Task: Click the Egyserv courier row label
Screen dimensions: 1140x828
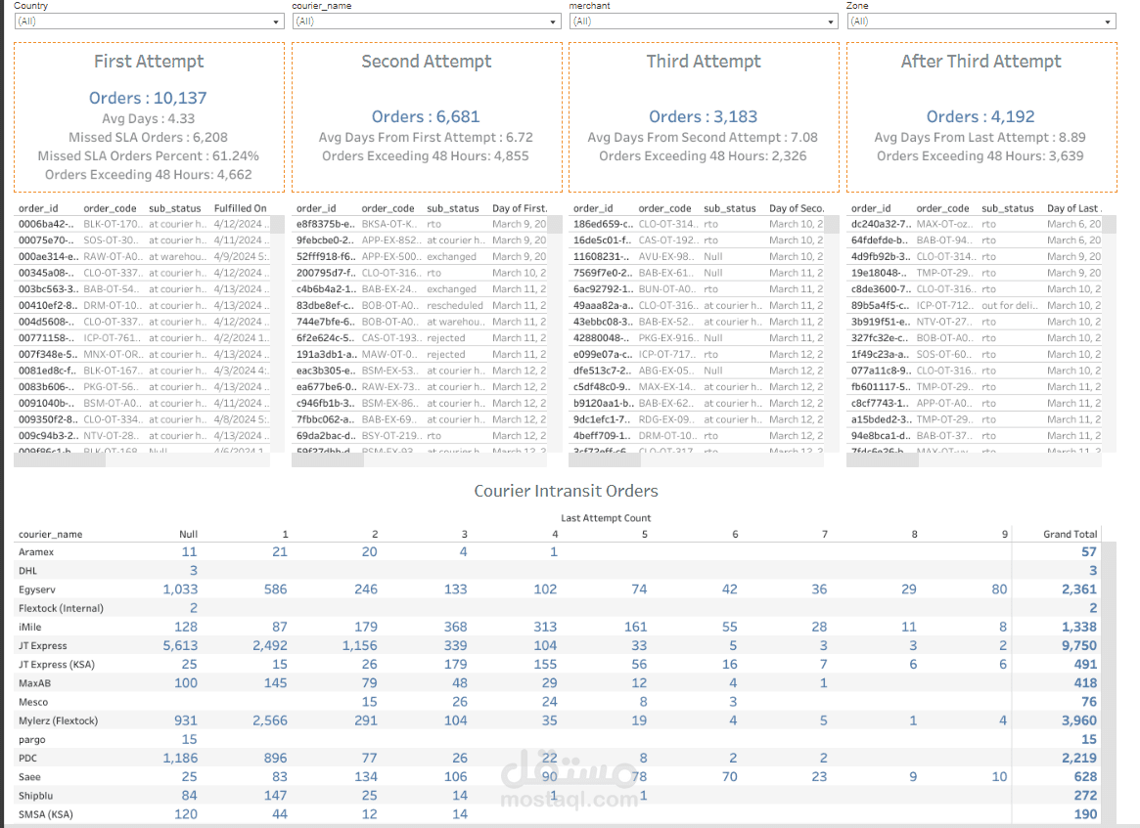Action: click(x=37, y=589)
